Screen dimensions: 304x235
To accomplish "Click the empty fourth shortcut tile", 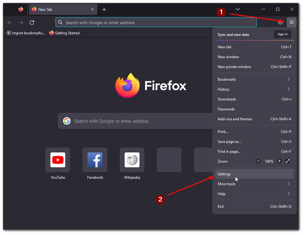I will 169,160.
